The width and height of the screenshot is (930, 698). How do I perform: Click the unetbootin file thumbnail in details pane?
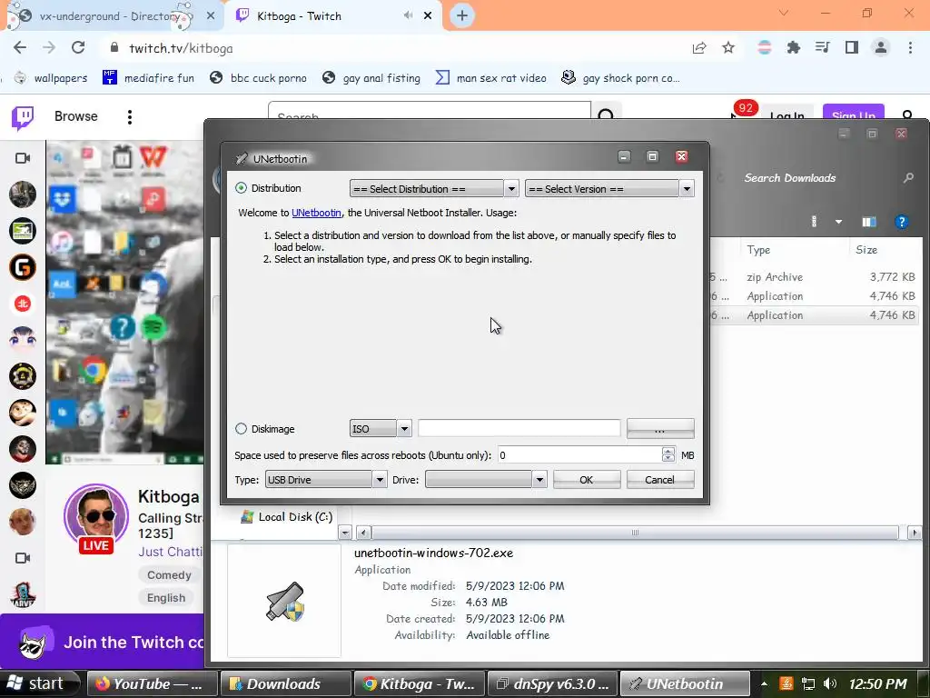284,602
